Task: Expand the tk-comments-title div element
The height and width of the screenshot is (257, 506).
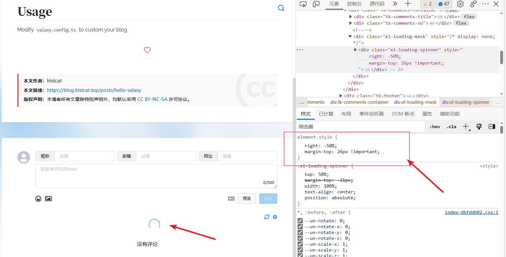Action: pos(350,16)
